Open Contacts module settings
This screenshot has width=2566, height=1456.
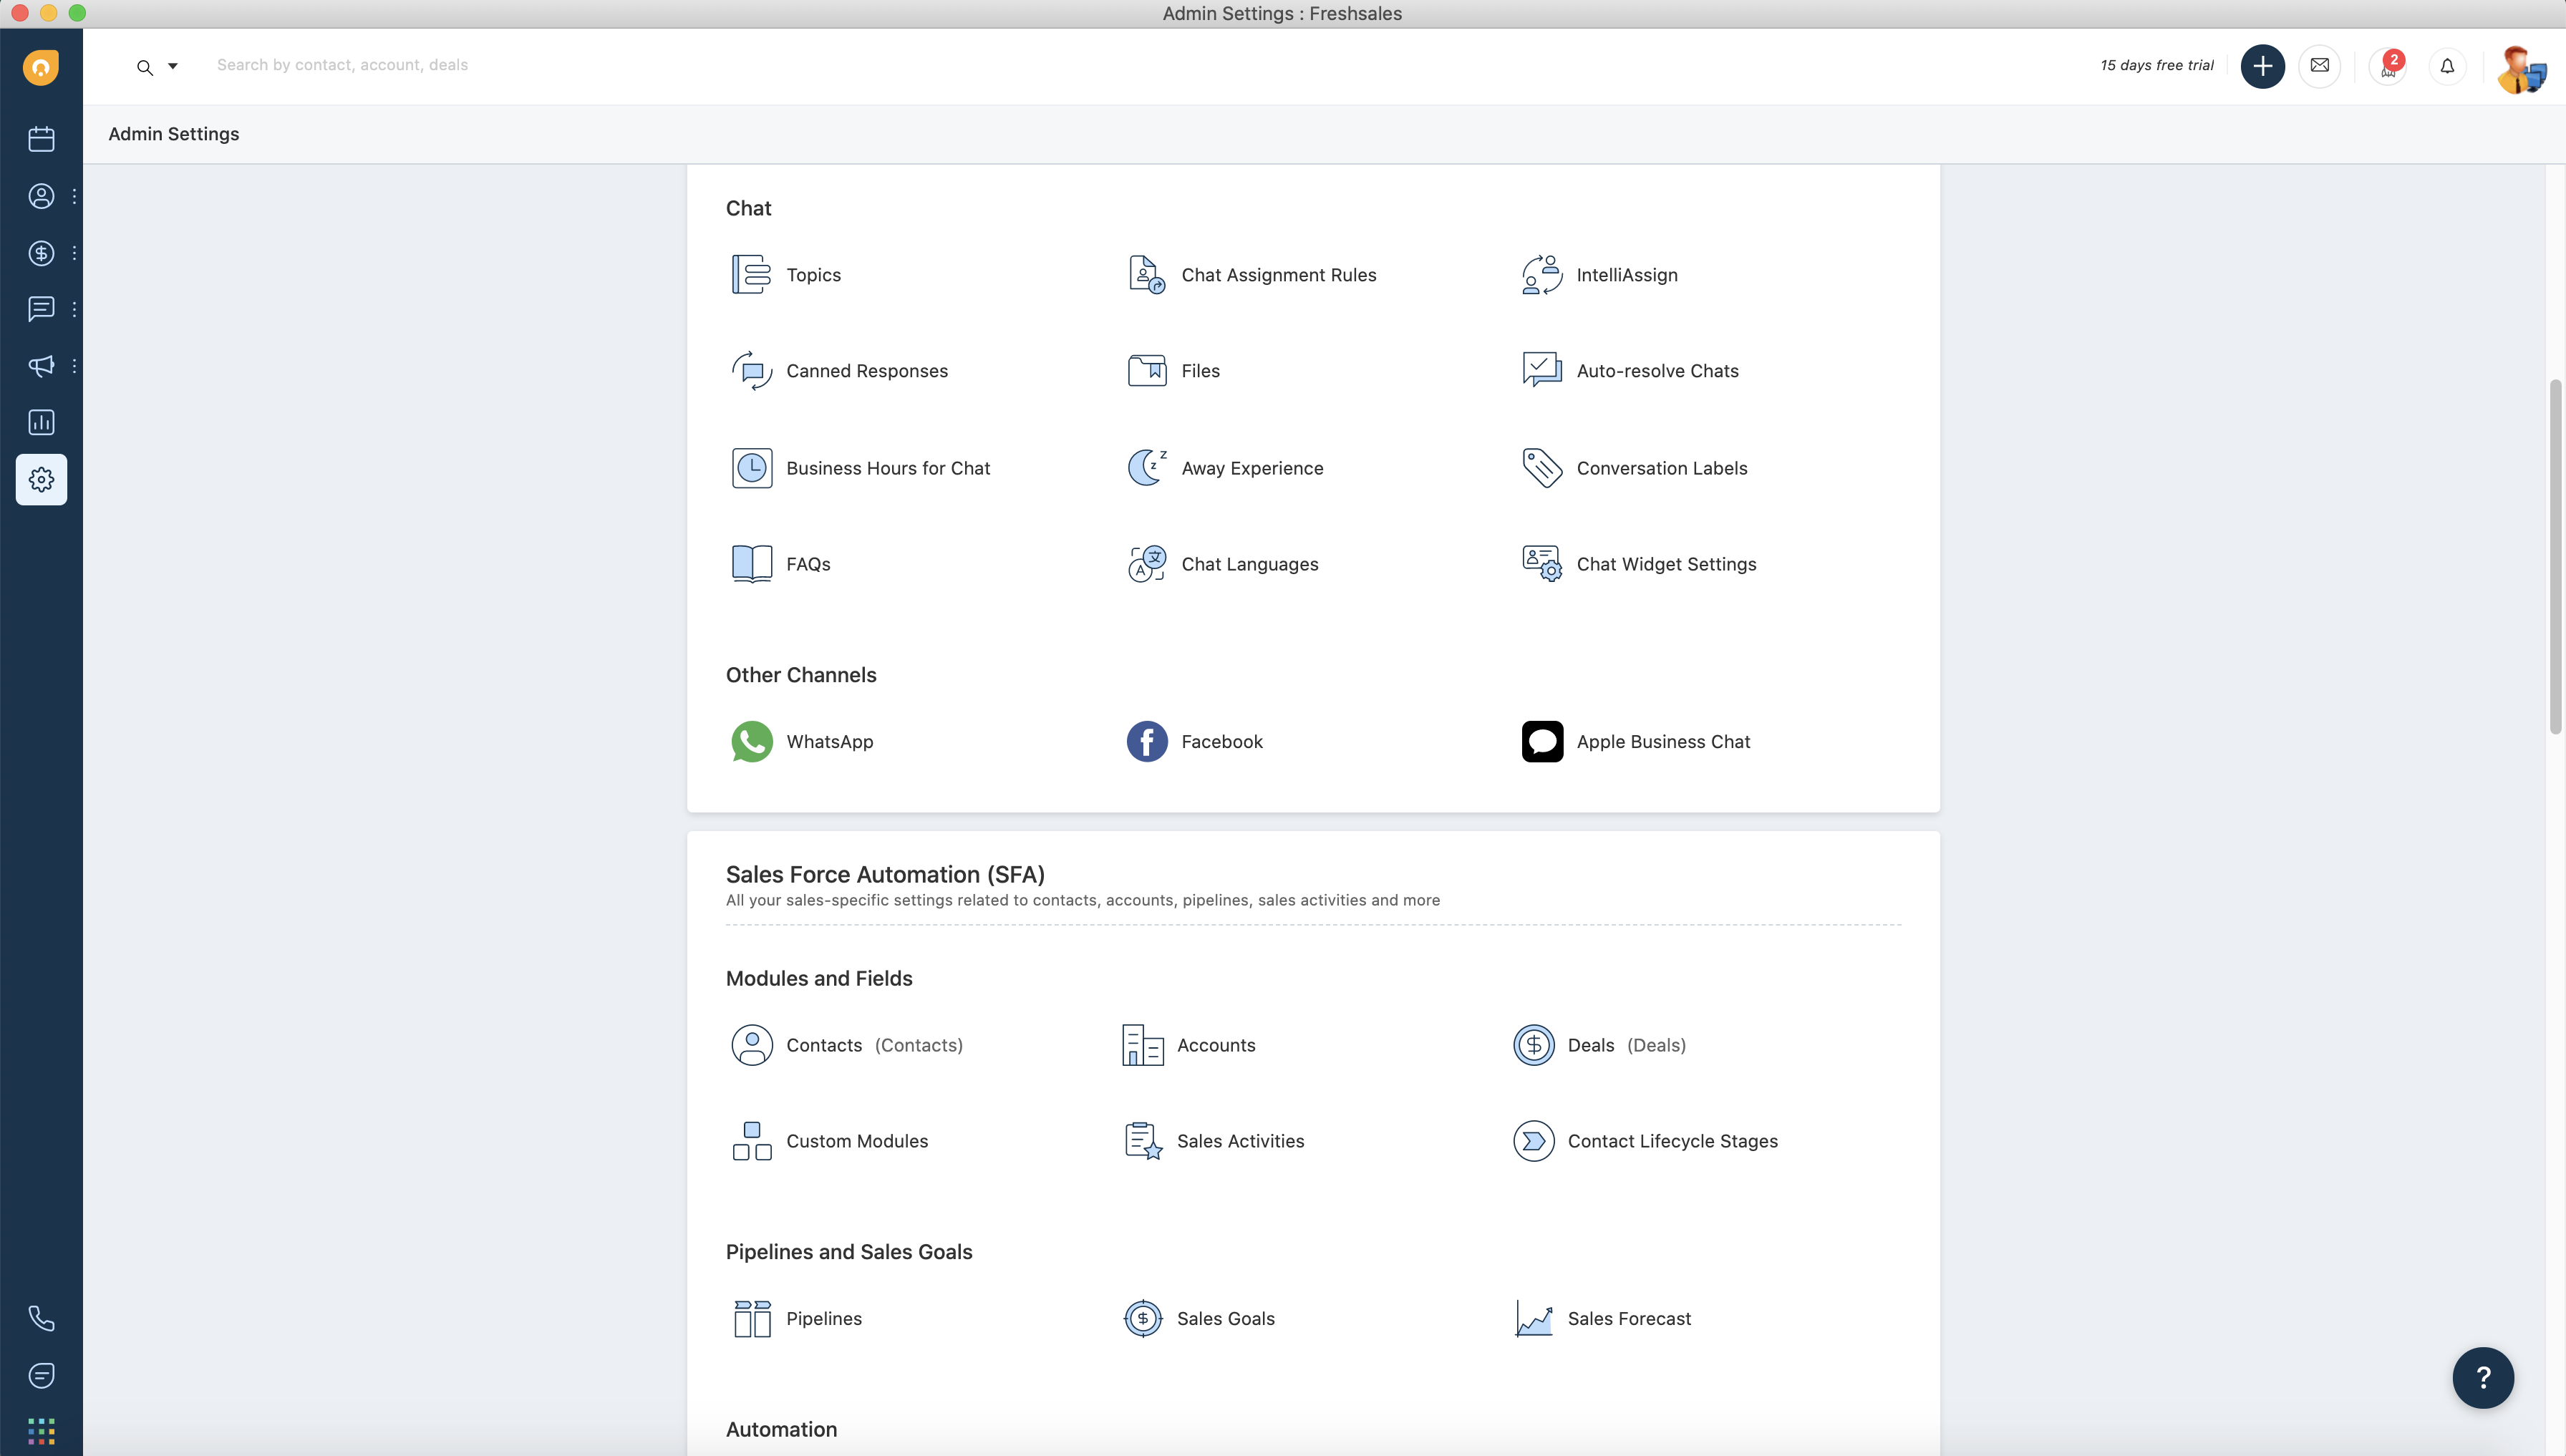tap(846, 1045)
